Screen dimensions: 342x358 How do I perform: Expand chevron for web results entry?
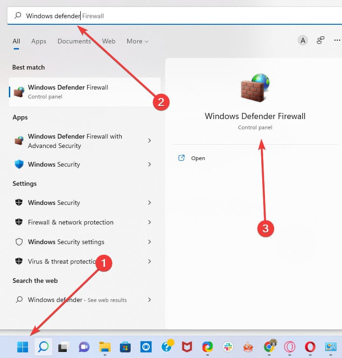(x=150, y=300)
